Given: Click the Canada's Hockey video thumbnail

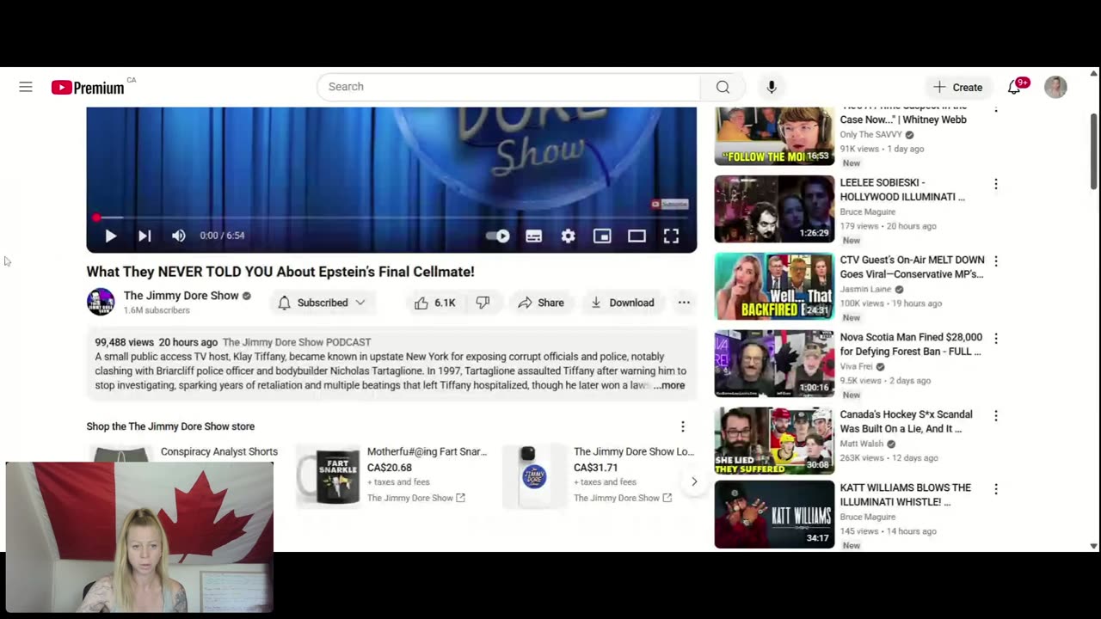Looking at the screenshot, I should [774, 441].
